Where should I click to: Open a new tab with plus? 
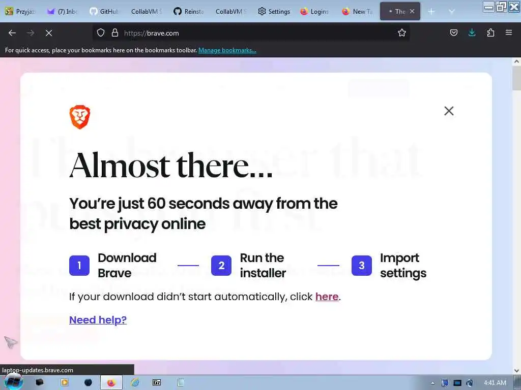click(x=431, y=12)
